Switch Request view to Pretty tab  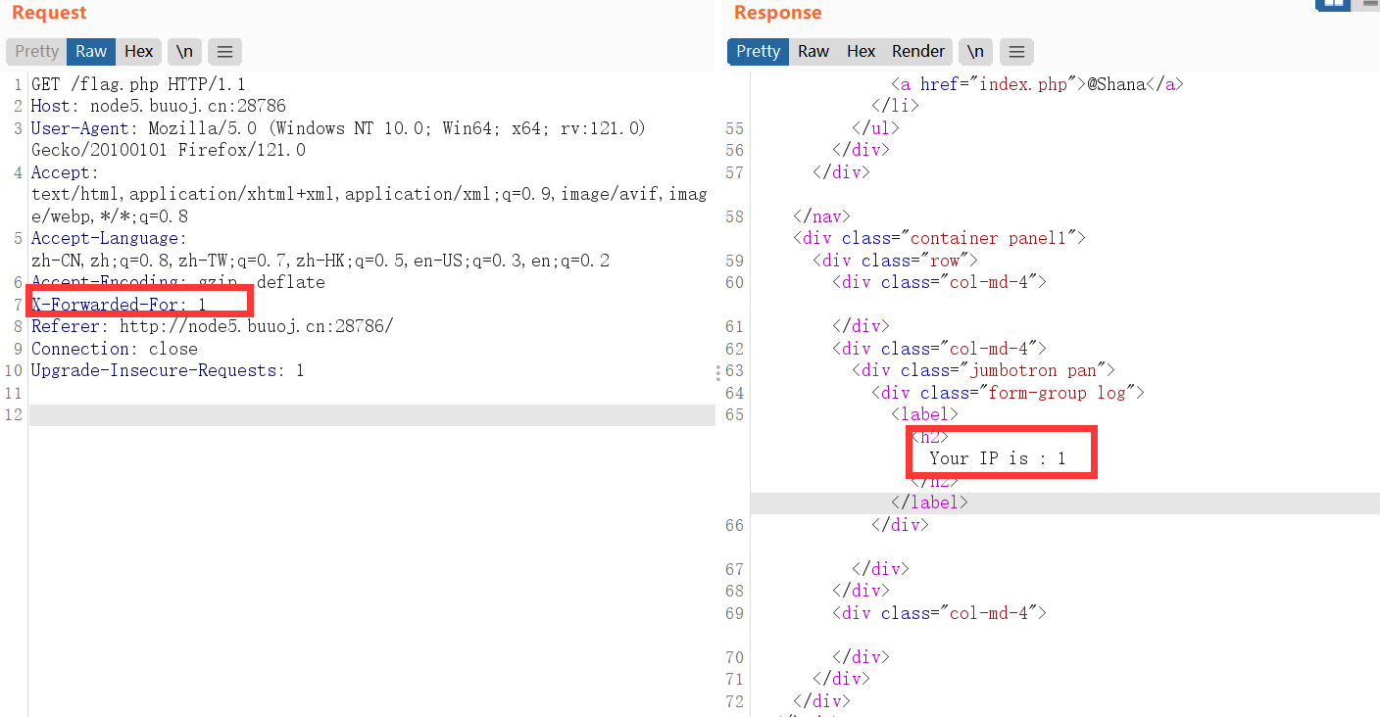(36, 52)
